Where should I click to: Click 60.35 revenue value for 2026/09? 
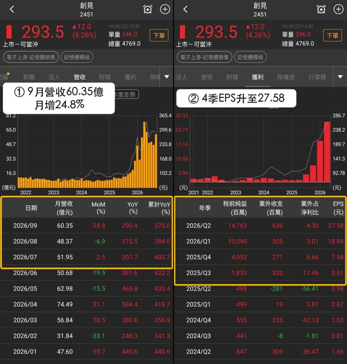click(x=65, y=225)
